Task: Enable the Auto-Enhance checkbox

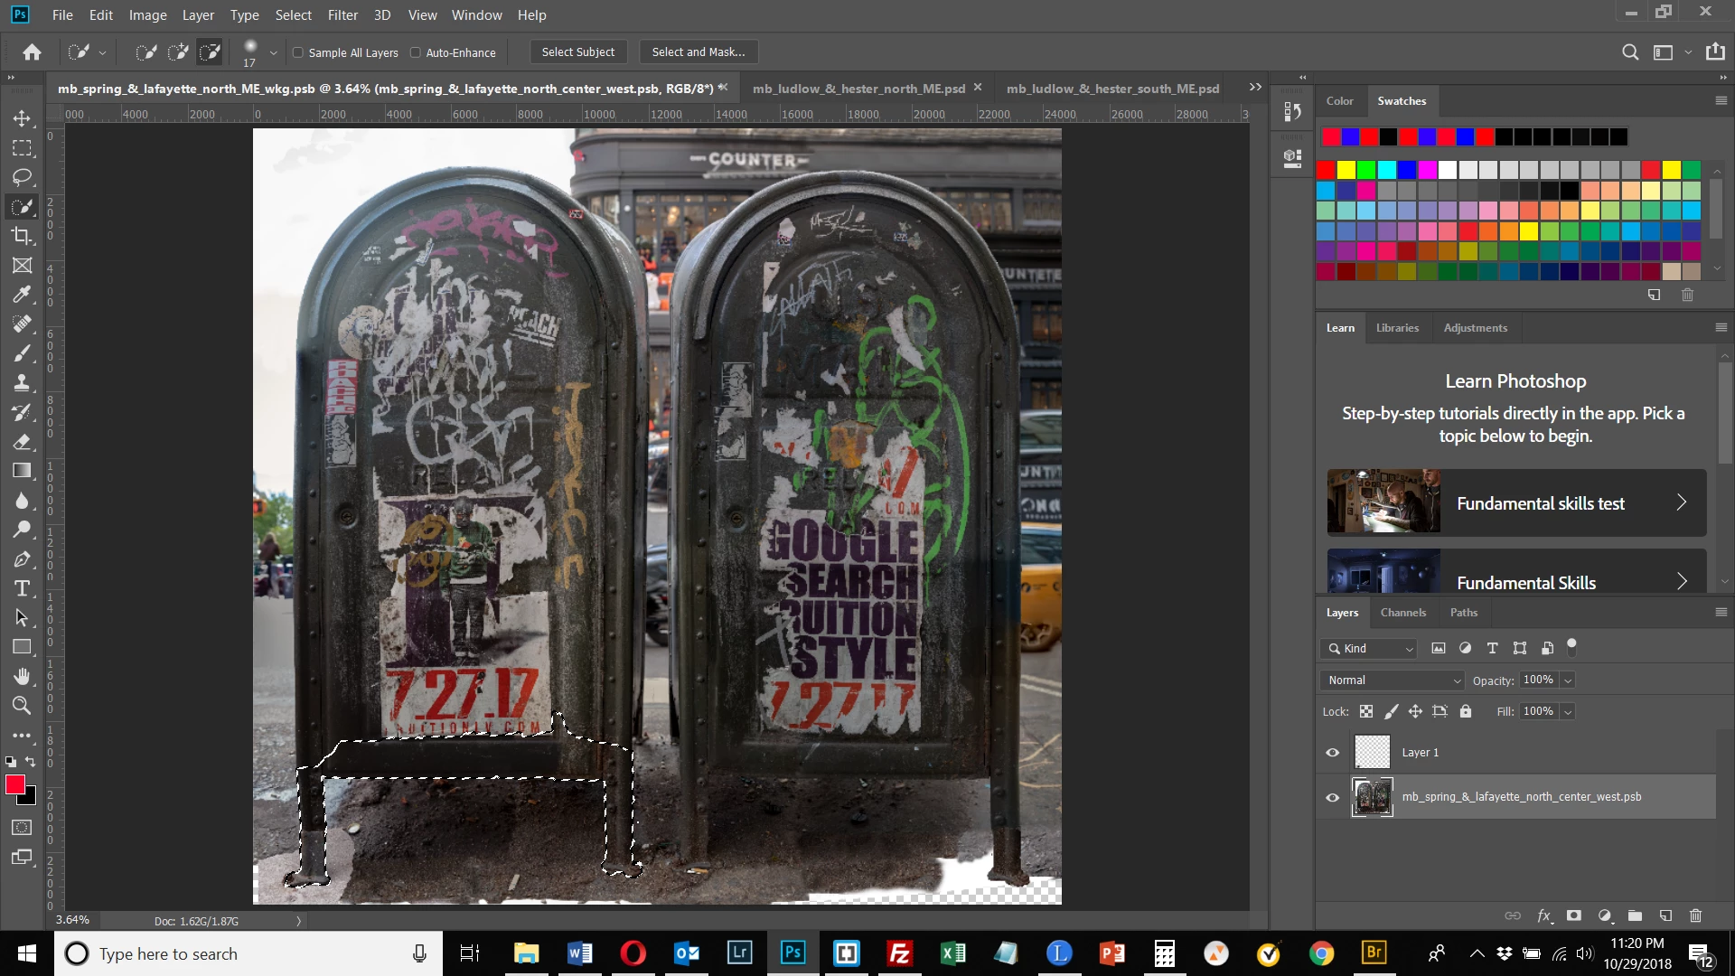Action: [x=416, y=52]
